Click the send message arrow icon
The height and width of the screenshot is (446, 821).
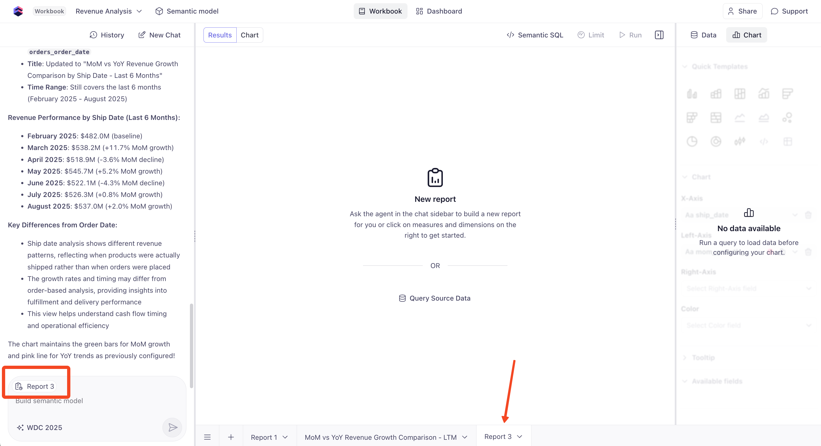tap(173, 427)
